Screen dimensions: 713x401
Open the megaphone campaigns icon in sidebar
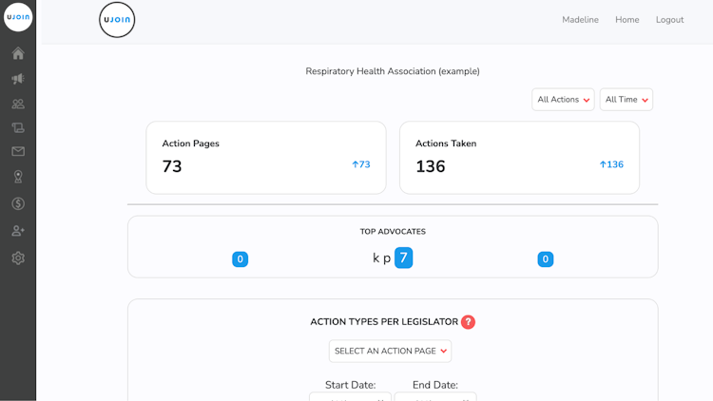[x=18, y=79]
